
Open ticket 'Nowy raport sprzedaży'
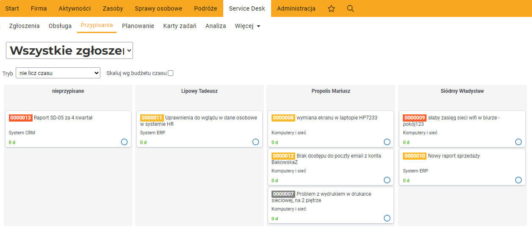[x=454, y=156]
